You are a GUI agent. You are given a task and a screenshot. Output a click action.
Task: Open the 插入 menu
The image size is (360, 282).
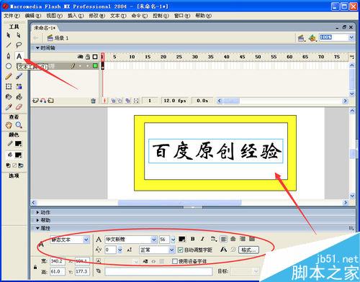76,16
